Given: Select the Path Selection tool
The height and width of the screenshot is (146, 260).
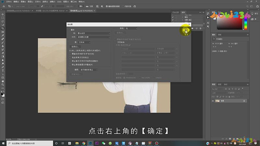Looking at the screenshot, I should pyautogui.click(x=3, y=74).
